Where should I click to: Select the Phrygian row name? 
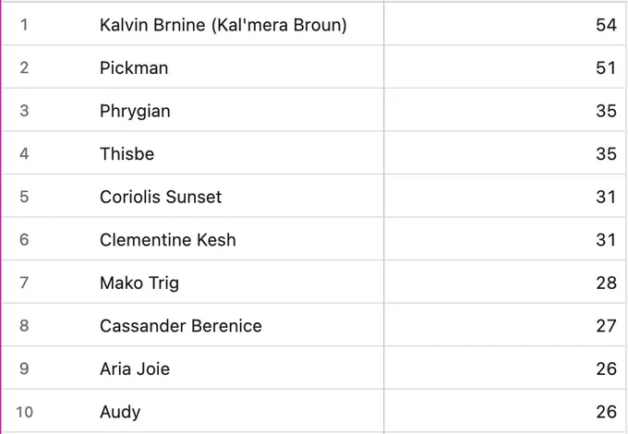point(135,111)
